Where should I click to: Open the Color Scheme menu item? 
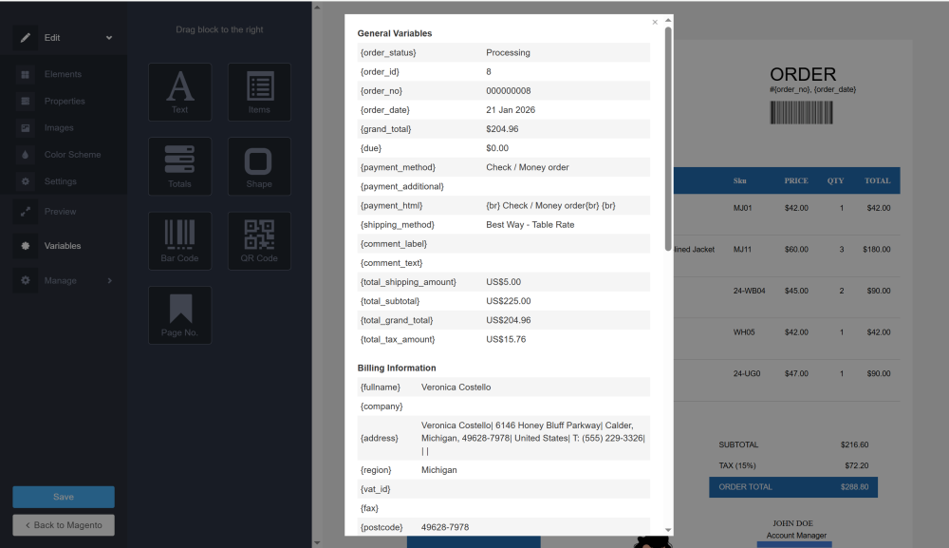click(x=73, y=155)
